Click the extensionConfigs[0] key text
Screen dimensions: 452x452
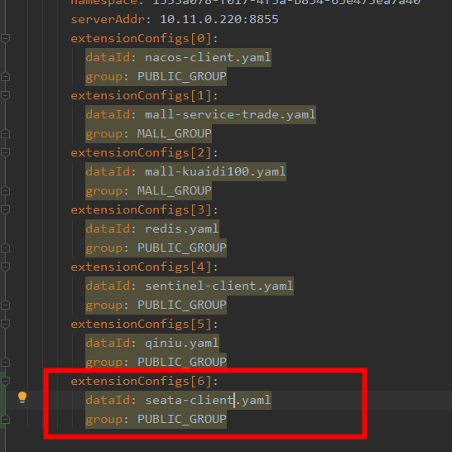click(142, 38)
